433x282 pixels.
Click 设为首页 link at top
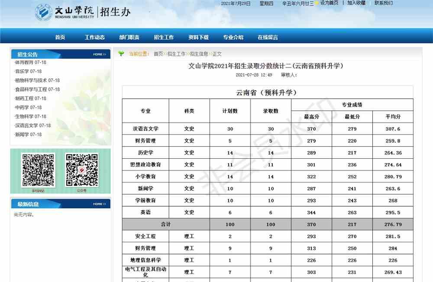[329, 3]
